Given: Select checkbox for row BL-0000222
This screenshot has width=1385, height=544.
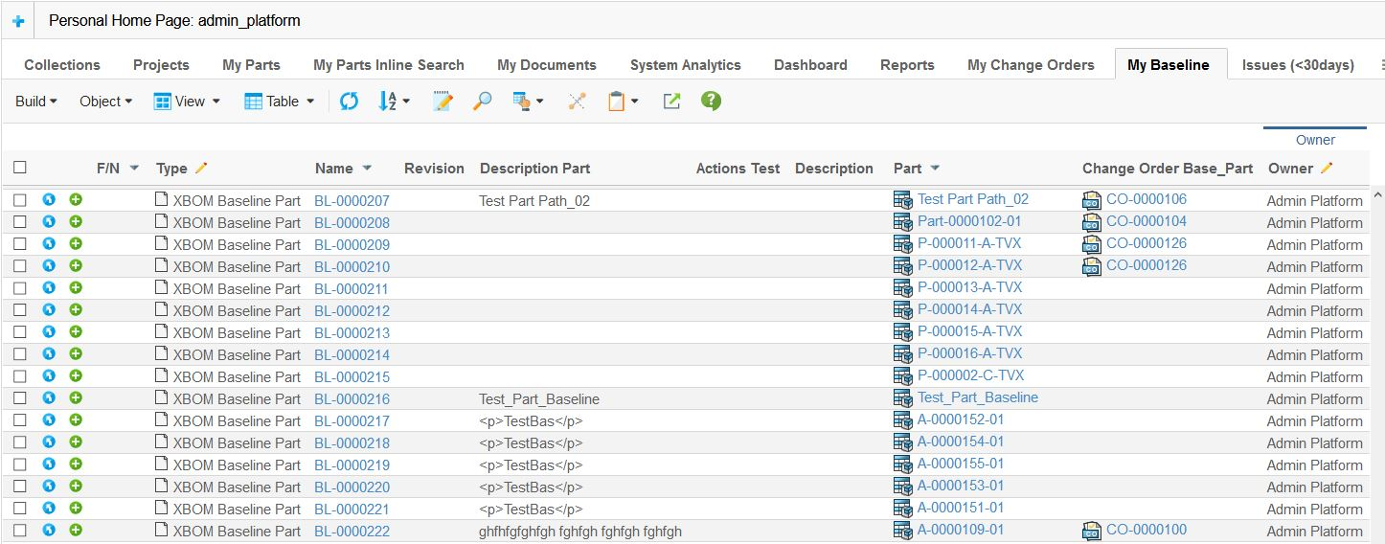Looking at the screenshot, I should (20, 531).
